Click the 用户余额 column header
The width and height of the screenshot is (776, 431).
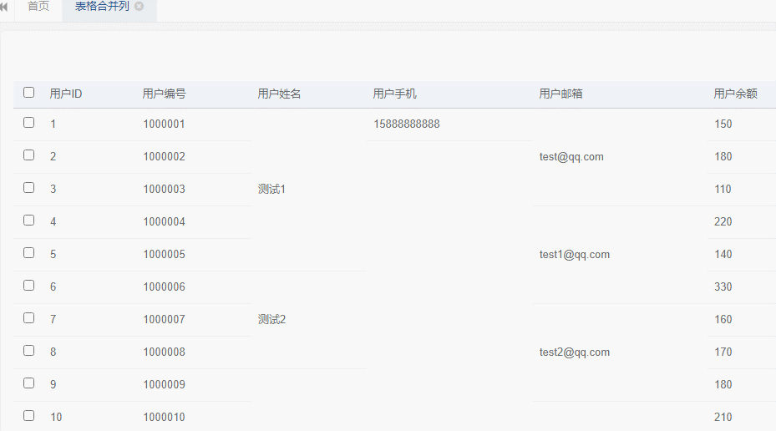click(x=735, y=94)
